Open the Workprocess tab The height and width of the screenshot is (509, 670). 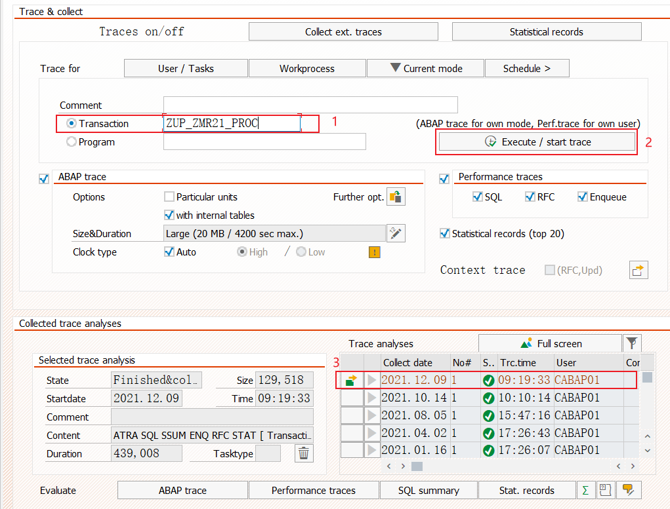[x=307, y=68]
